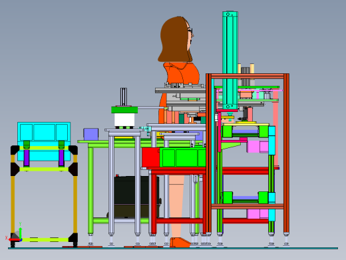Click the 'X' axis label

point(6,238)
